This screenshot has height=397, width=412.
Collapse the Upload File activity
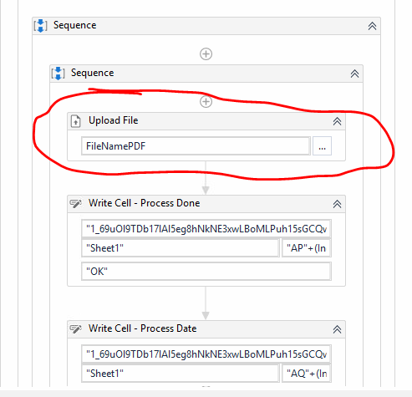[x=337, y=121]
